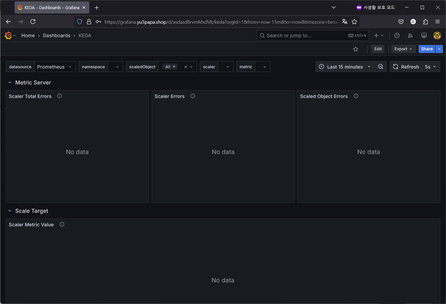The image size is (446, 304).
Task: Go to Dashboards breadcrumb
Action: 57,35
